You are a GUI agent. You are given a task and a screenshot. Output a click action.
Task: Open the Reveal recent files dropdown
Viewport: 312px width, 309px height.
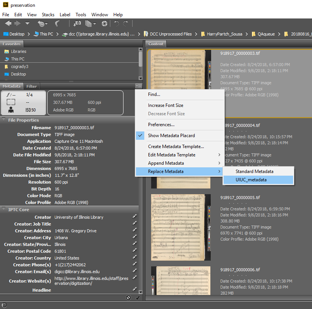tap(42, 23)
